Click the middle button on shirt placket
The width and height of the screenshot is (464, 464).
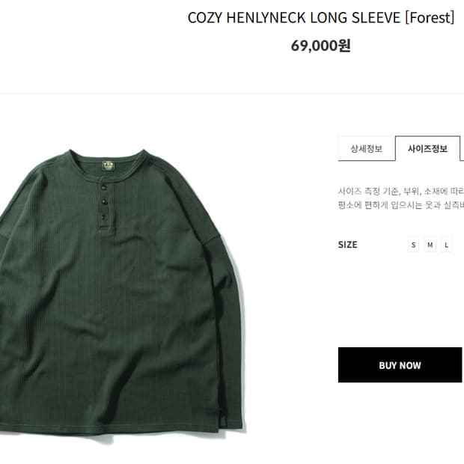coord(104,202)
